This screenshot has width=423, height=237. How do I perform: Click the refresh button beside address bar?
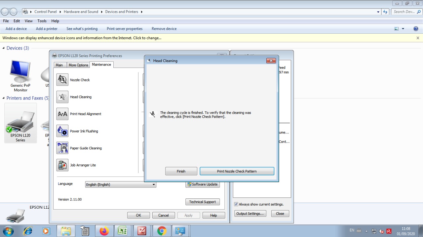tap(385, 12)
